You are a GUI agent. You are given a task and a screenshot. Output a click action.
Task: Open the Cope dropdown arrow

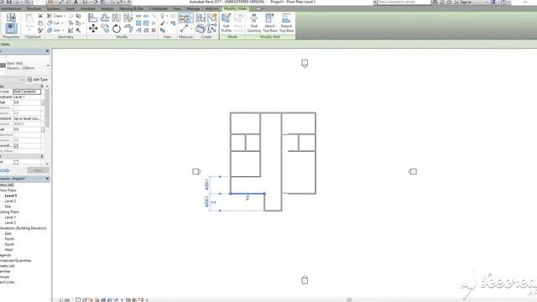click(65, 16)
